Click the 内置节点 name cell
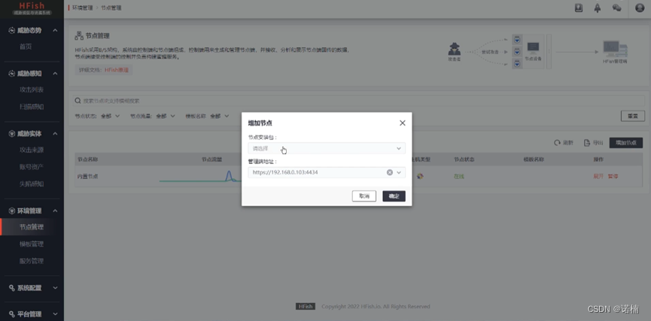The image size is (651, 321). 87,176
